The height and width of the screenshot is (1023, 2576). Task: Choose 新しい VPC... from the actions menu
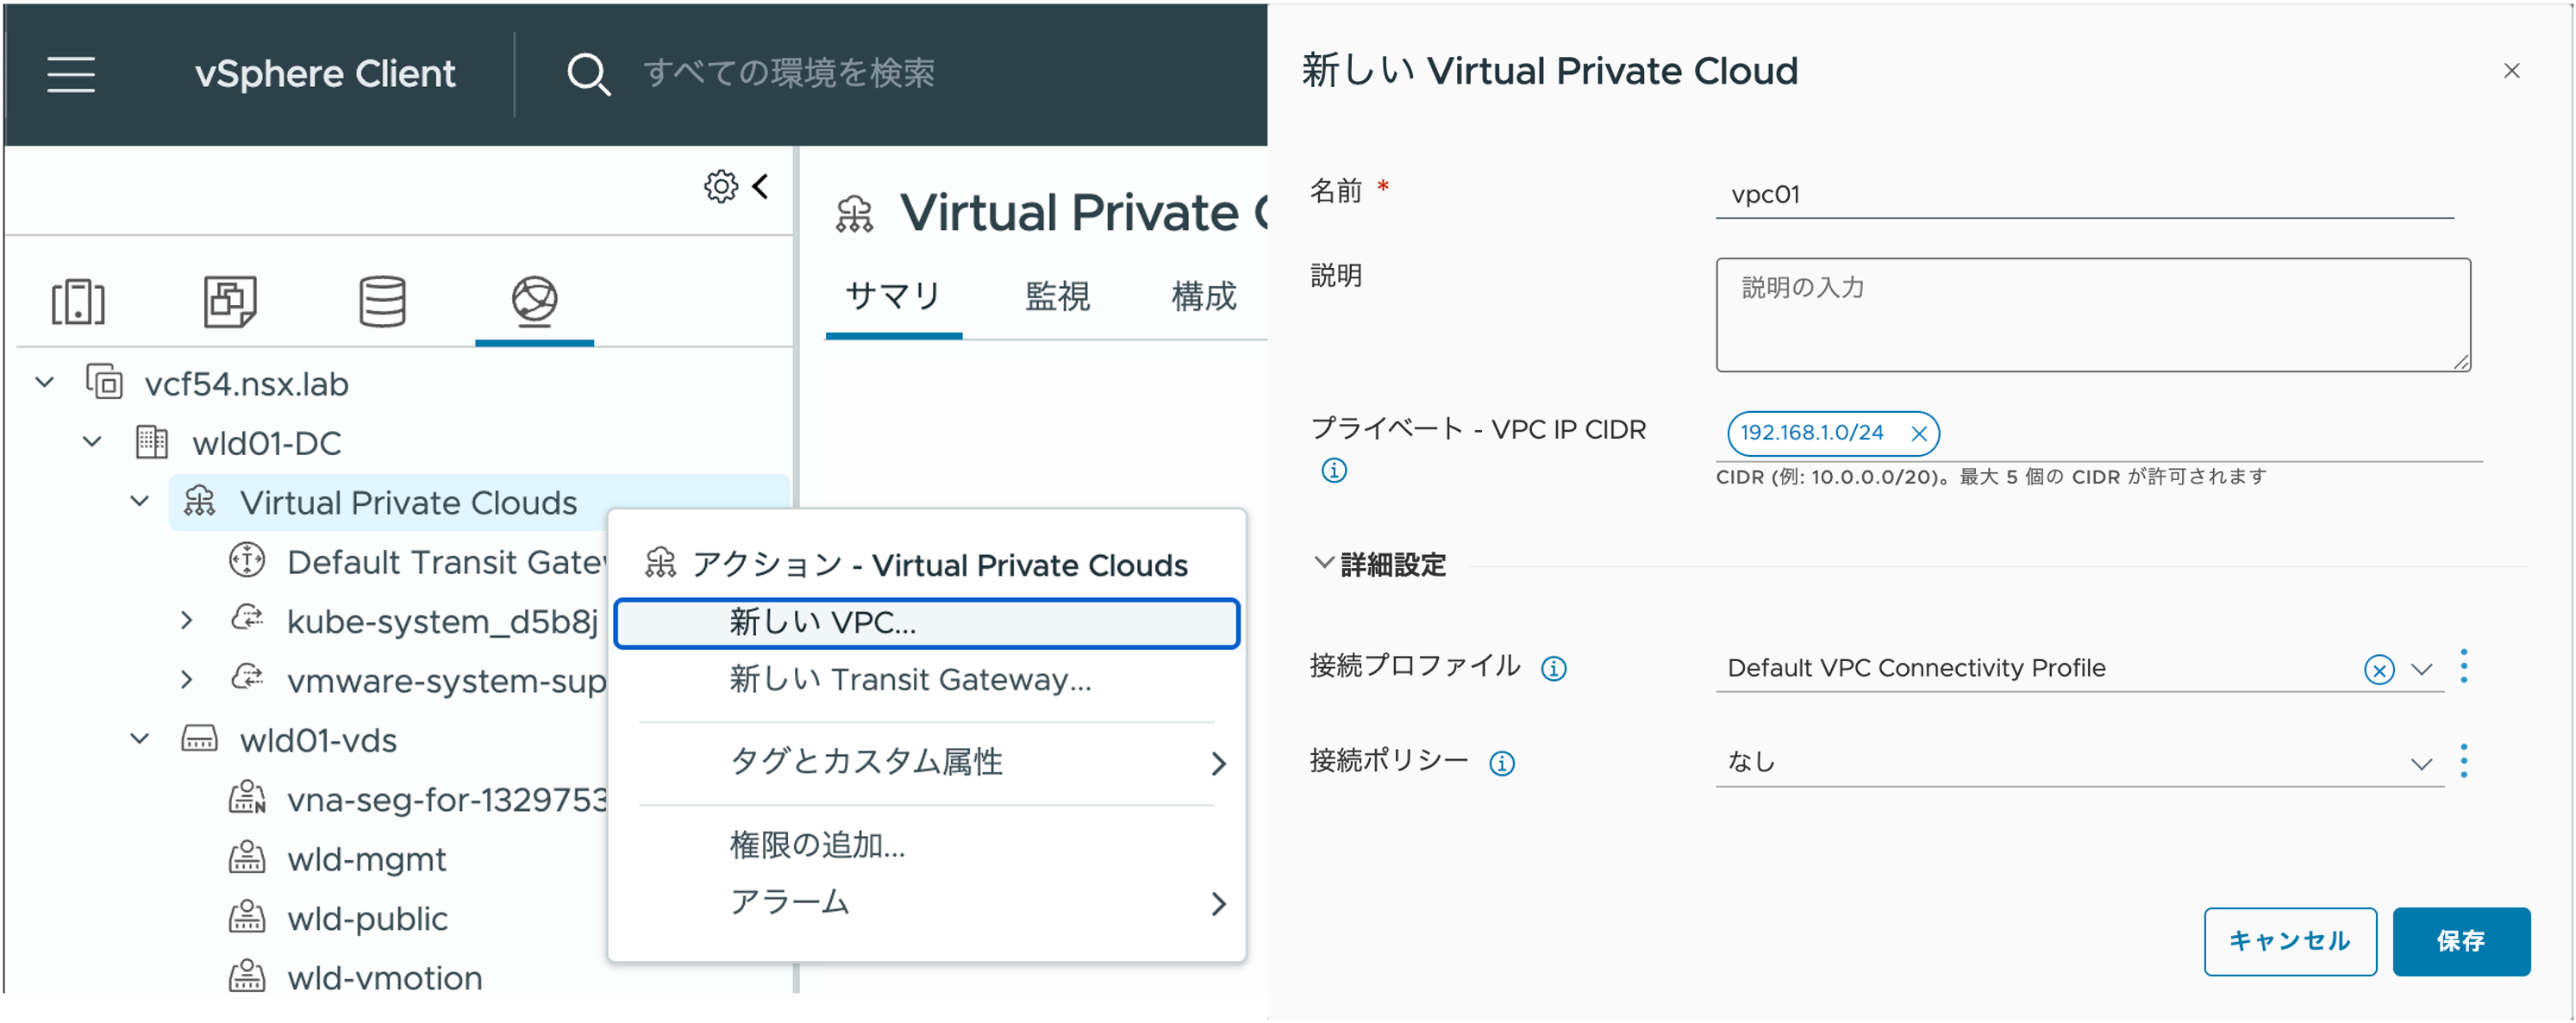tap(926, 623)
